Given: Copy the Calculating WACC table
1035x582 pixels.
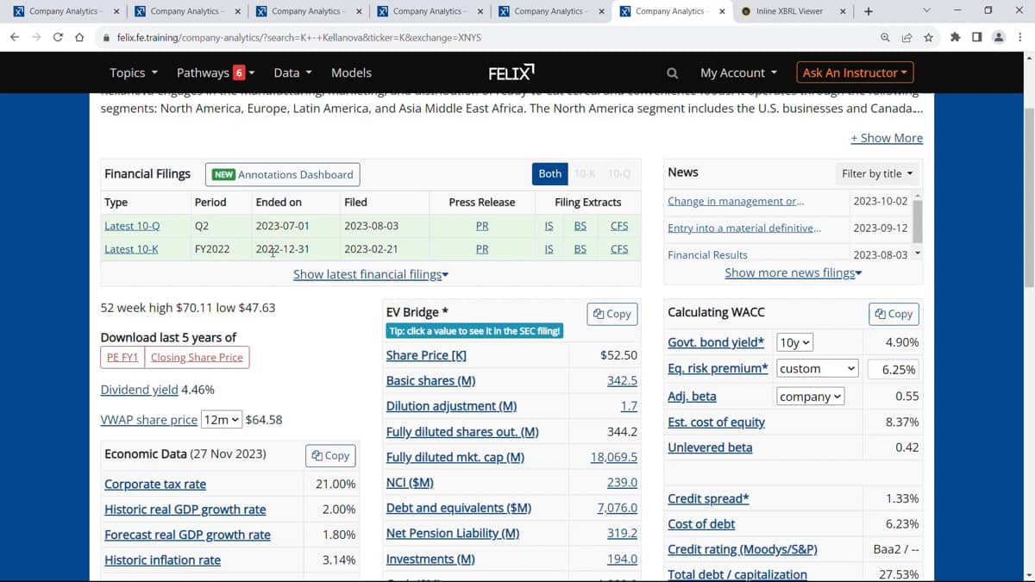Looking at the screenshot, I should coord(894,314).
